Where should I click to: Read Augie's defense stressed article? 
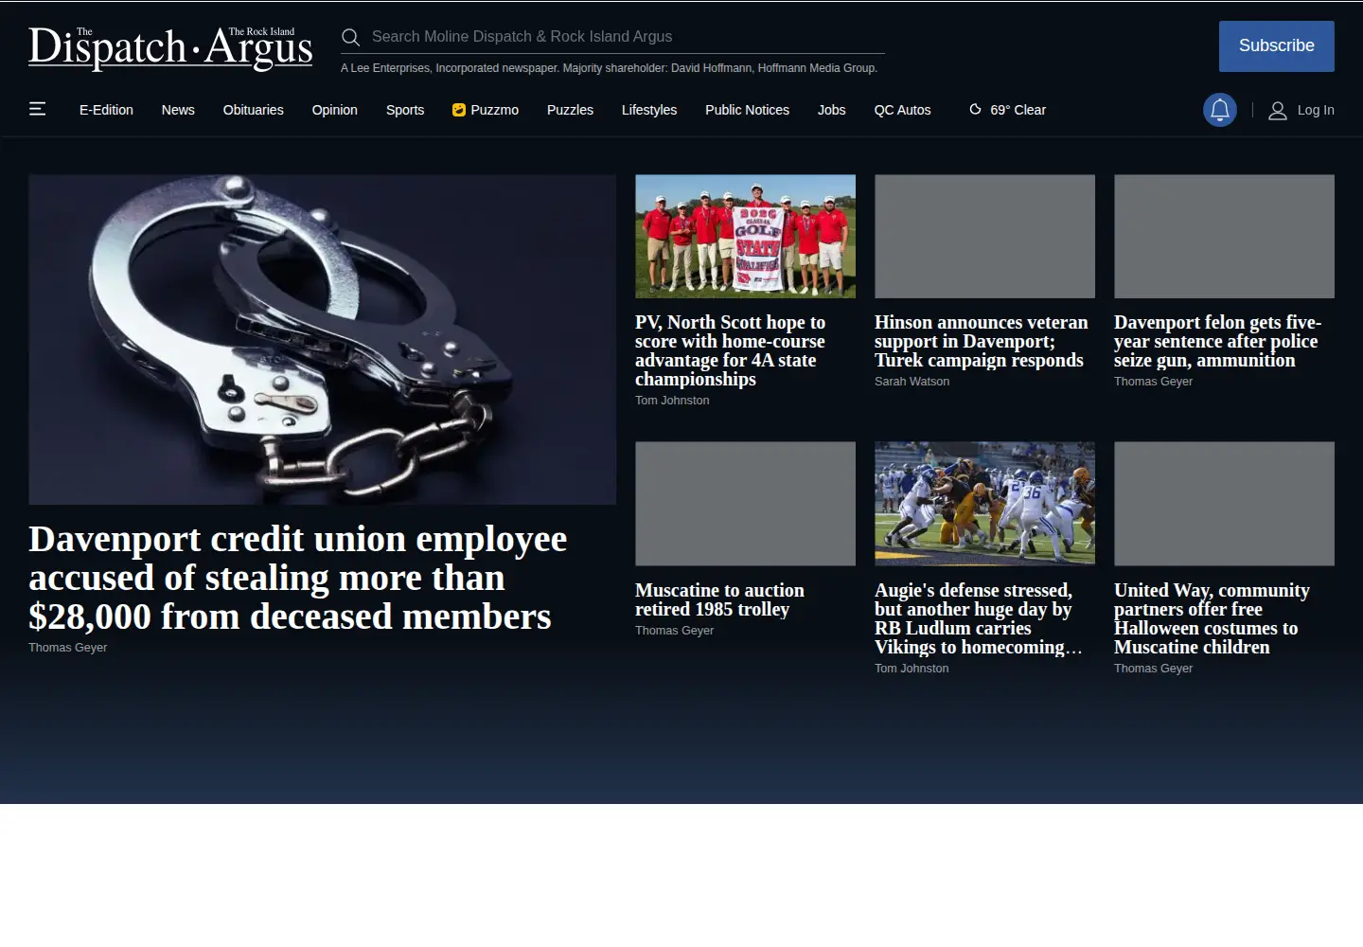pyautogui.click(x=978, y=618)
